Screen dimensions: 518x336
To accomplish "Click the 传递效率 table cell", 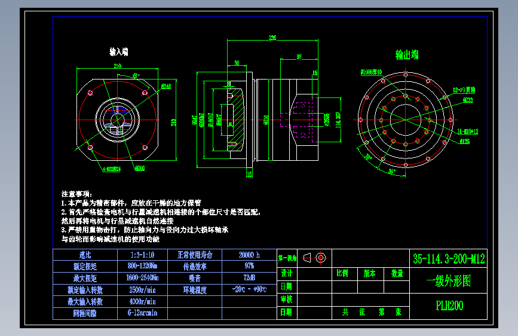I will pyautogui.click(x=195, y=267).
